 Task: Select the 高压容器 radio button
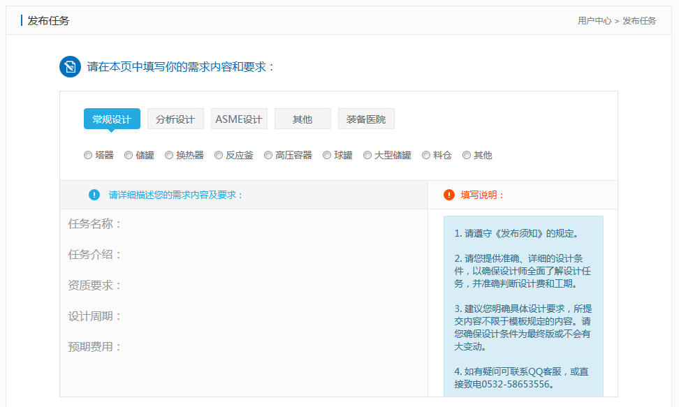(x=268, y=155)
